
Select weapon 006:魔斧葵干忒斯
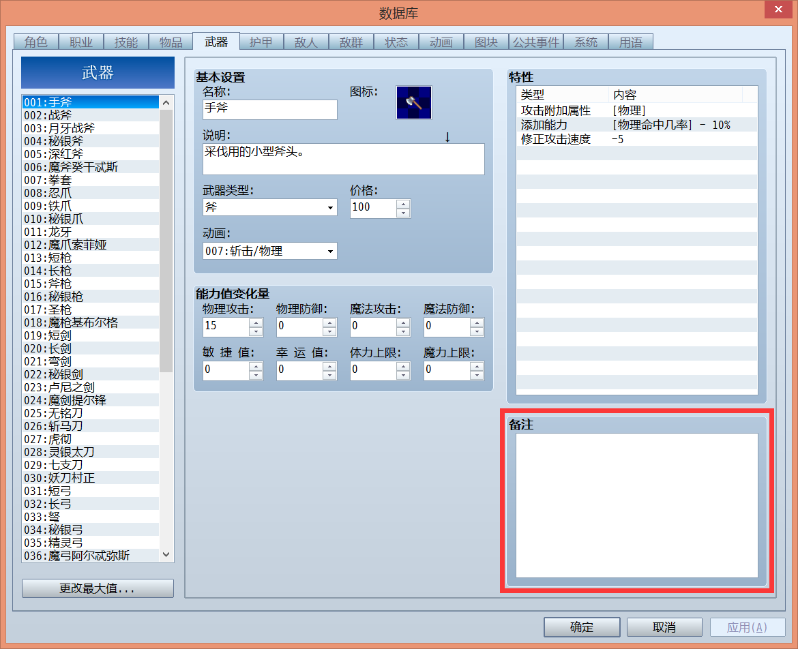[91, 167]
